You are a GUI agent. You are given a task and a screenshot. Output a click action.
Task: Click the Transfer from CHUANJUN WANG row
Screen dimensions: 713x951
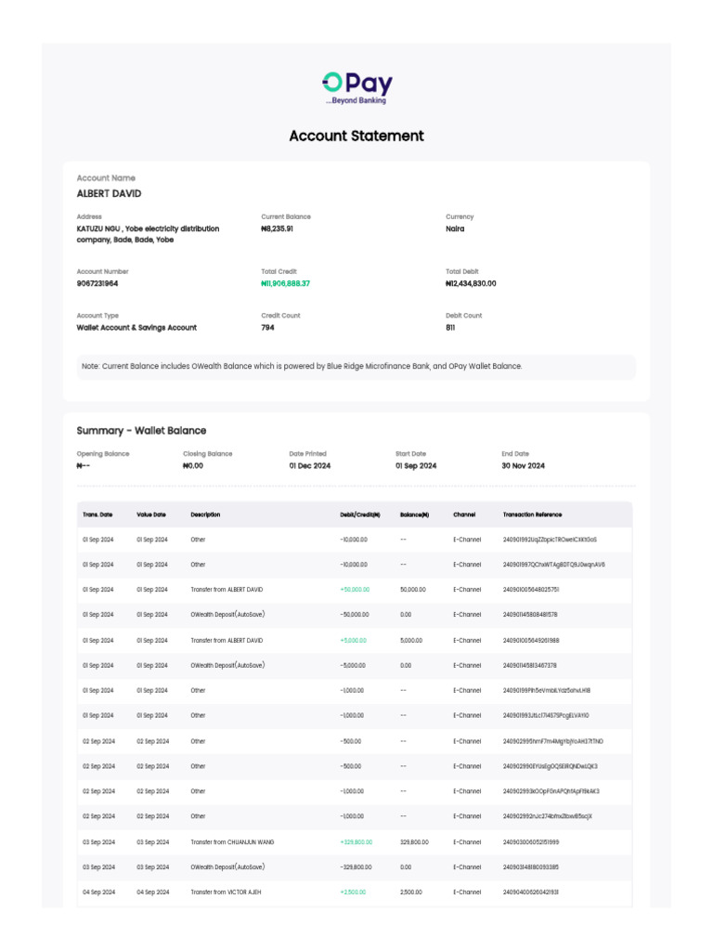[355, 842]
